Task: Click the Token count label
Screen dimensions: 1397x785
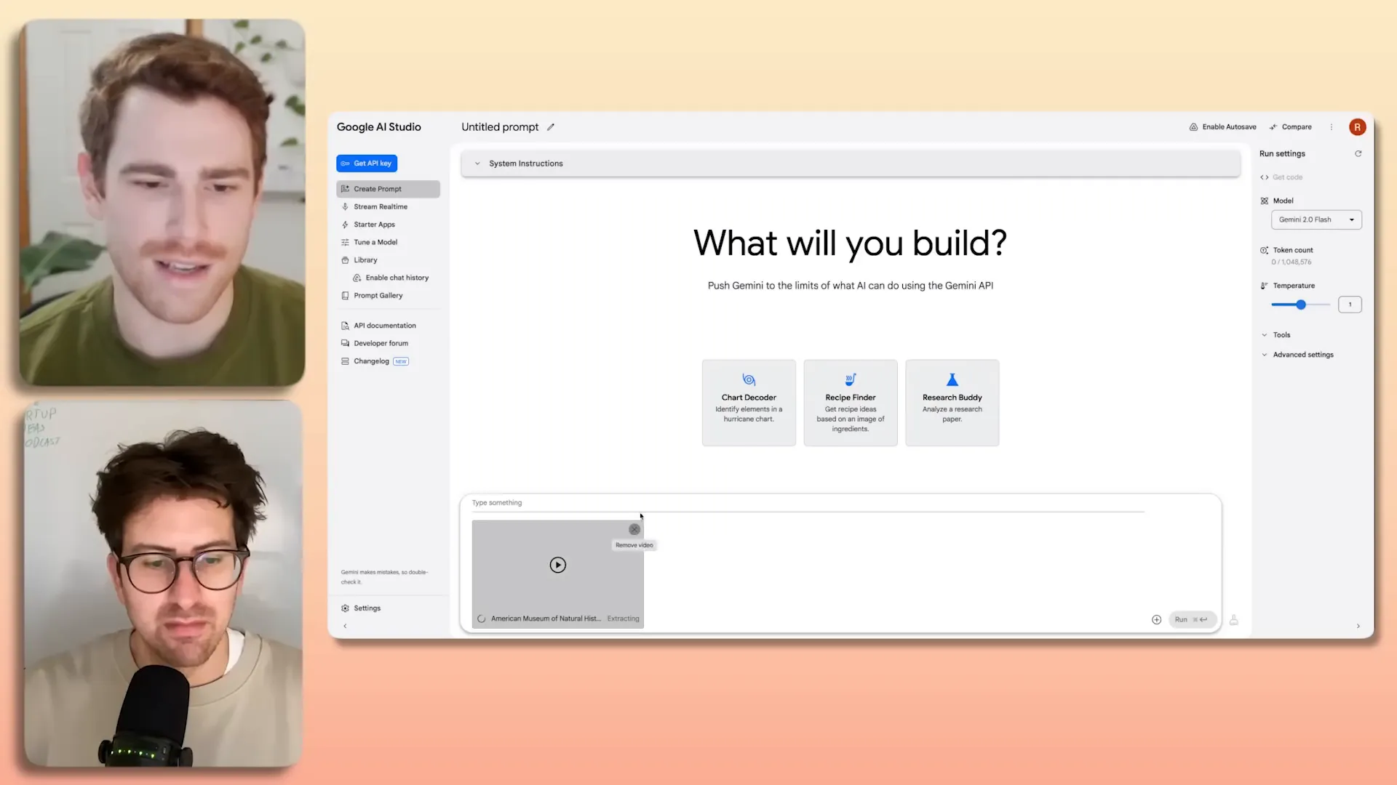Action: click(1293, 250)
